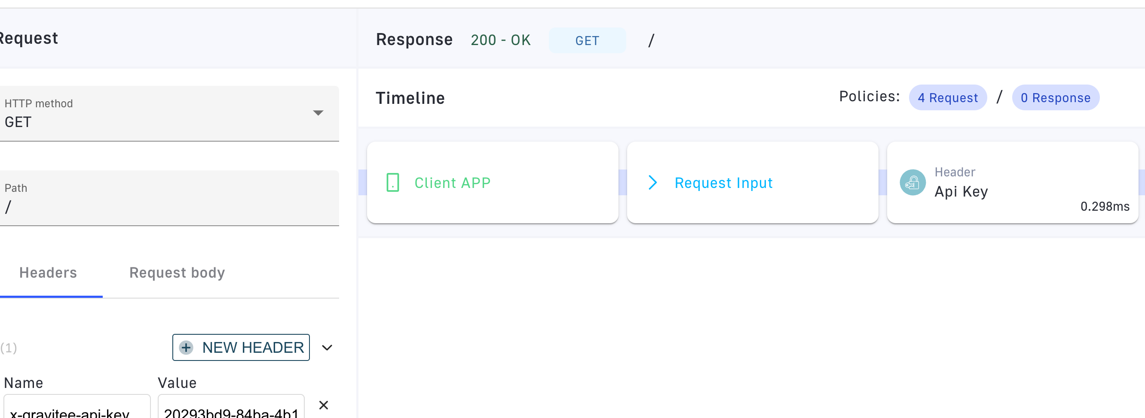Viewport: 1145px width, 418px height.
Task: Open the Api Key lock icon
Action: pos(912,182)
